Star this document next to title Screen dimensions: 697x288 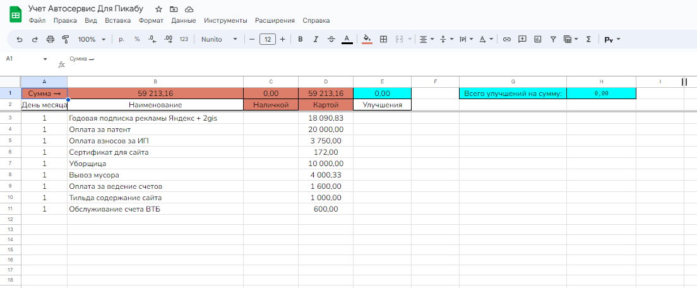point(158,9)
